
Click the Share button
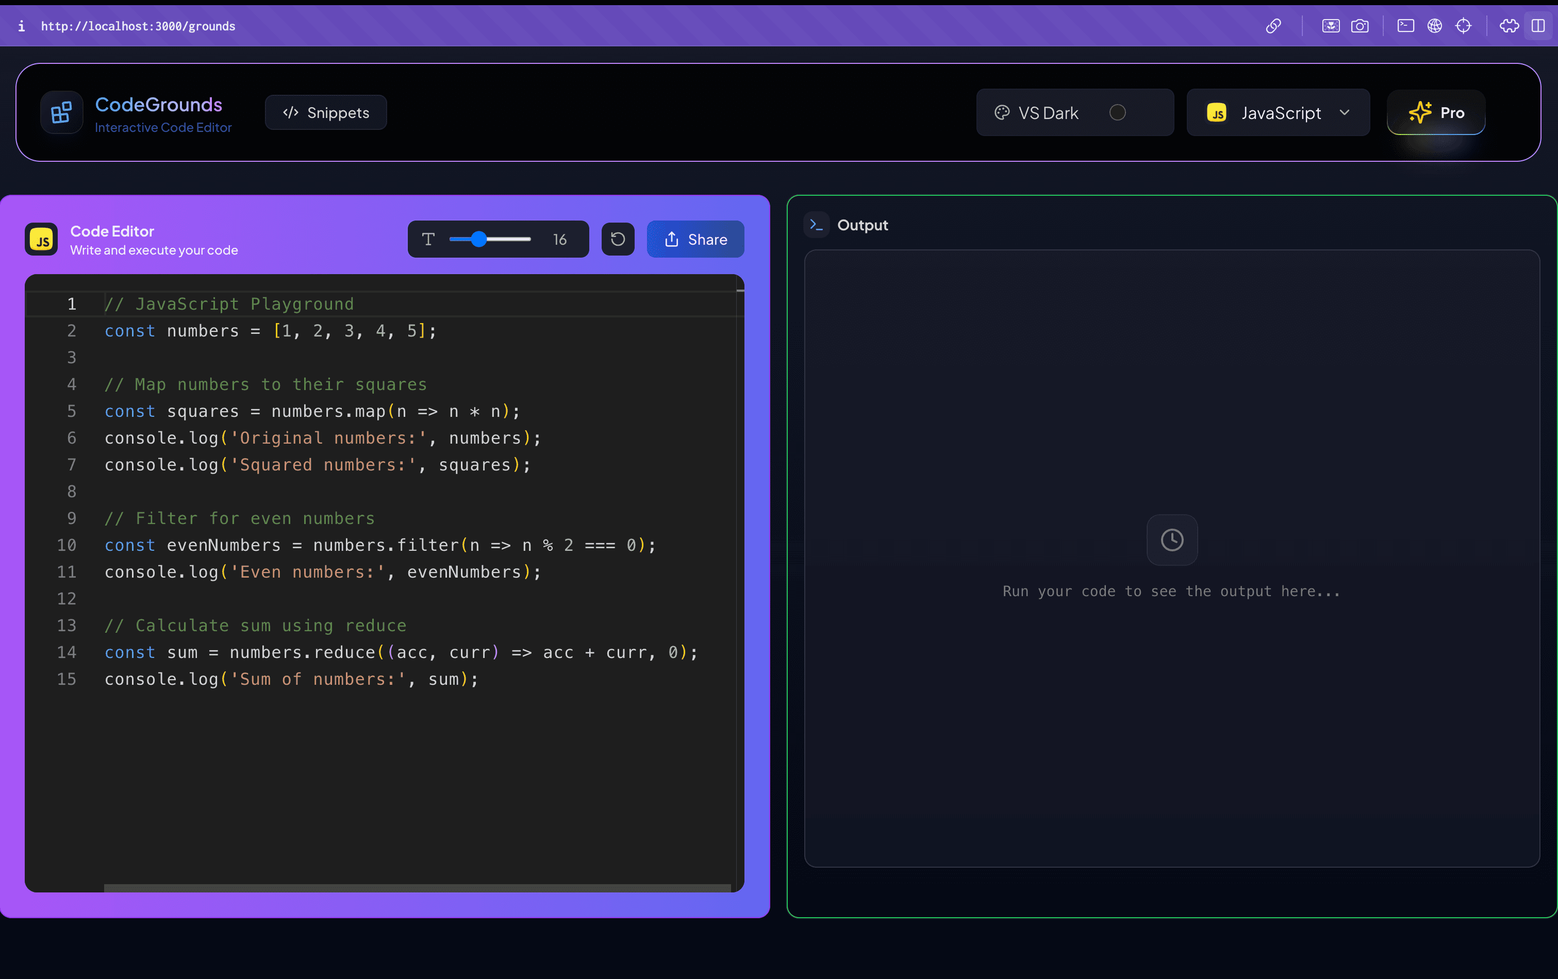[695, 239]
